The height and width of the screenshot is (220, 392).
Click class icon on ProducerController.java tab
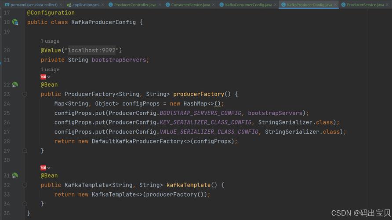pyautogui.click(x=111, y=5)
